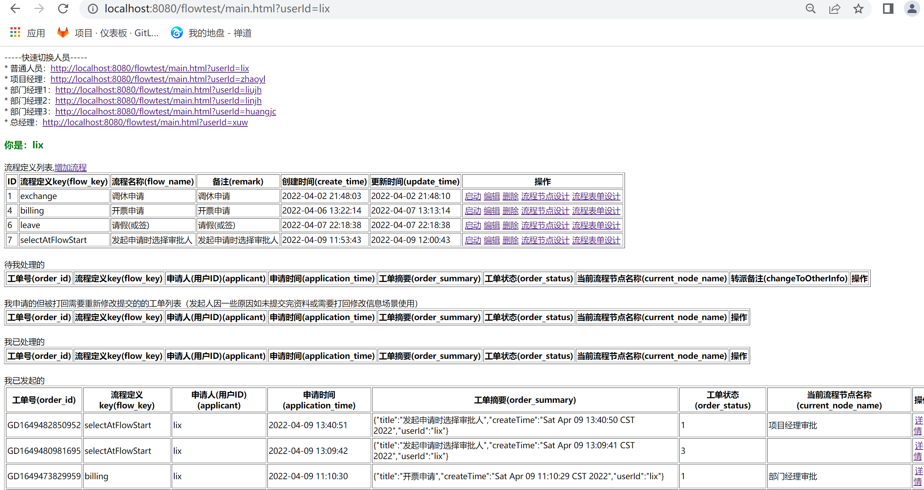
Task: Switch to user zhaoyl link
Action: click(x=158, y=79)
